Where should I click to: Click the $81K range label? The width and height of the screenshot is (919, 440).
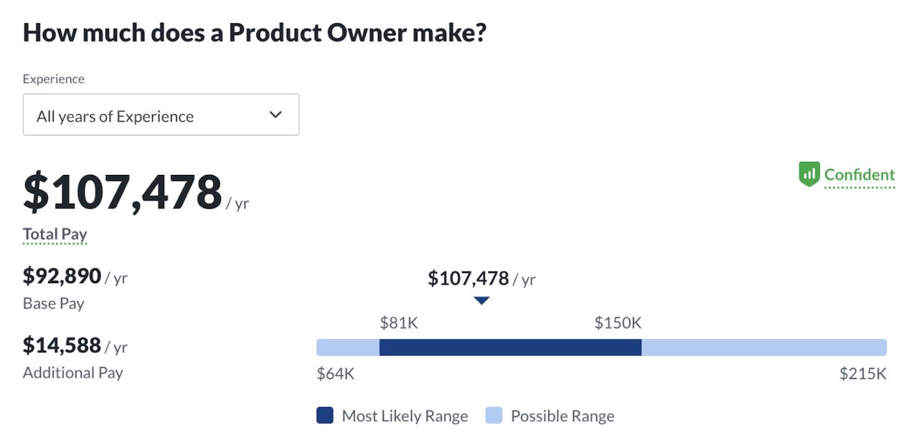pos(399,323)
